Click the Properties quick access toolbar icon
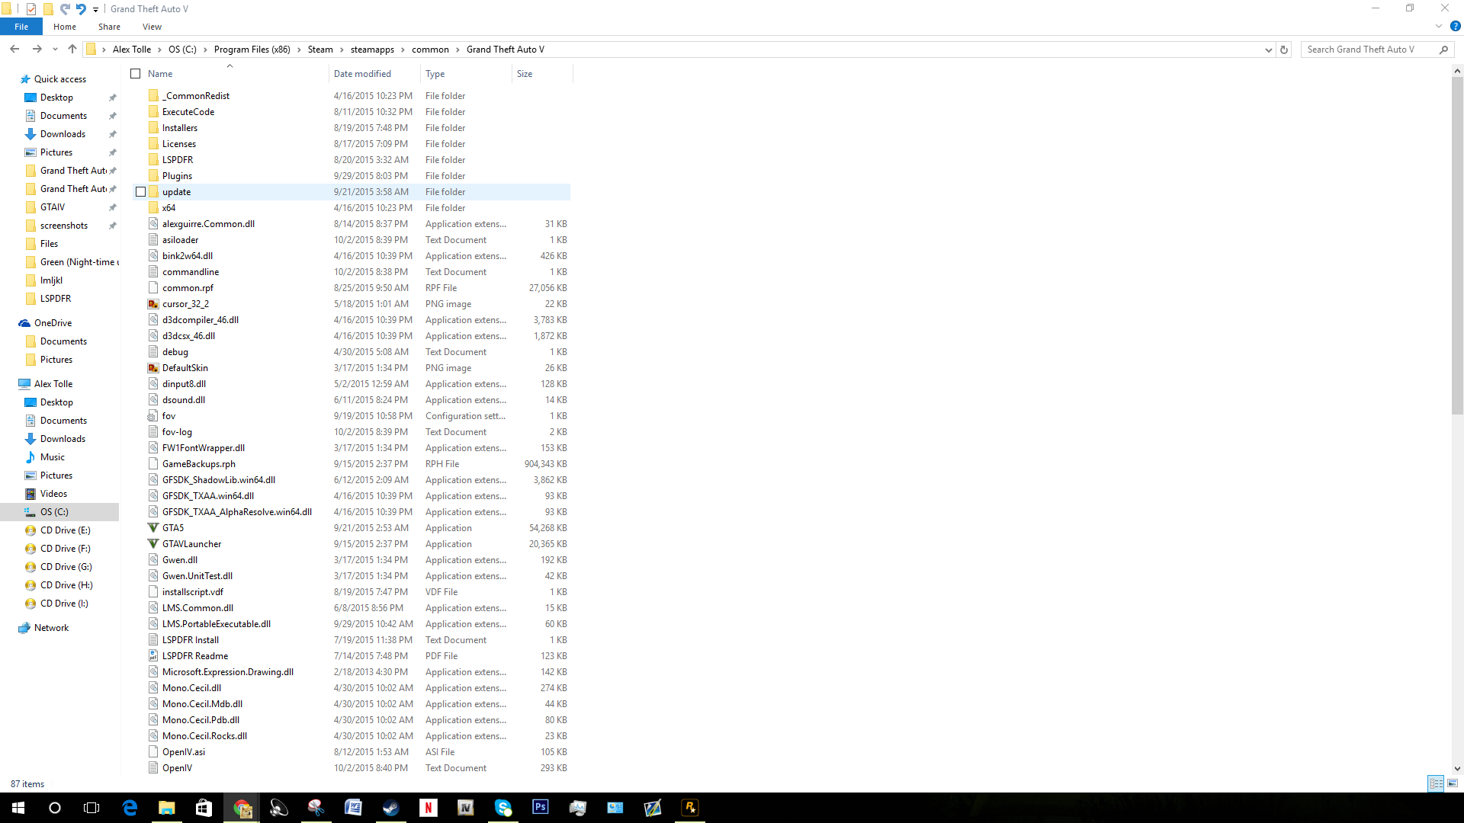This screenshot has height=823, width=1464. (31, 9)
